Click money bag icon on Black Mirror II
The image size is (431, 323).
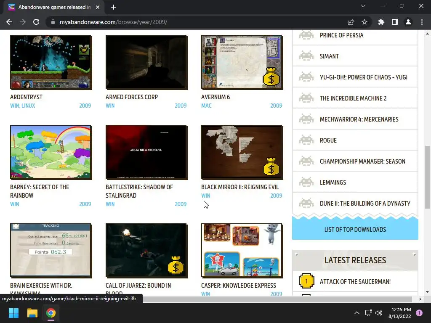tap(271, 167)
